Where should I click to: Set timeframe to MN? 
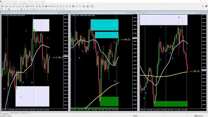[x=63, y=9]
